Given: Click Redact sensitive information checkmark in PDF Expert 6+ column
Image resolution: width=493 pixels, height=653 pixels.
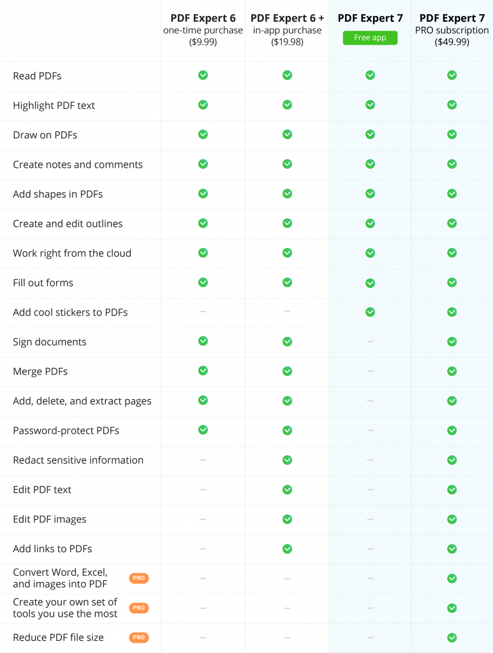Looking at the screenshot, I should coord(287,460).
